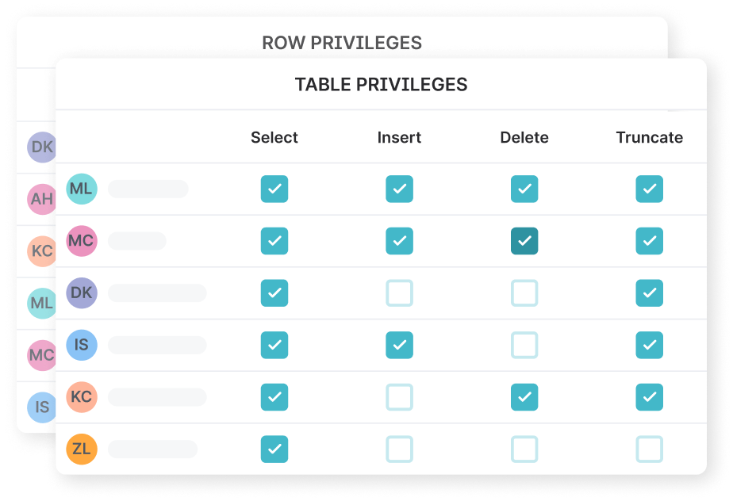Uncheck Delete privilege for MC
This screenshot has height=501, width=733.
[x=524, y=241]
